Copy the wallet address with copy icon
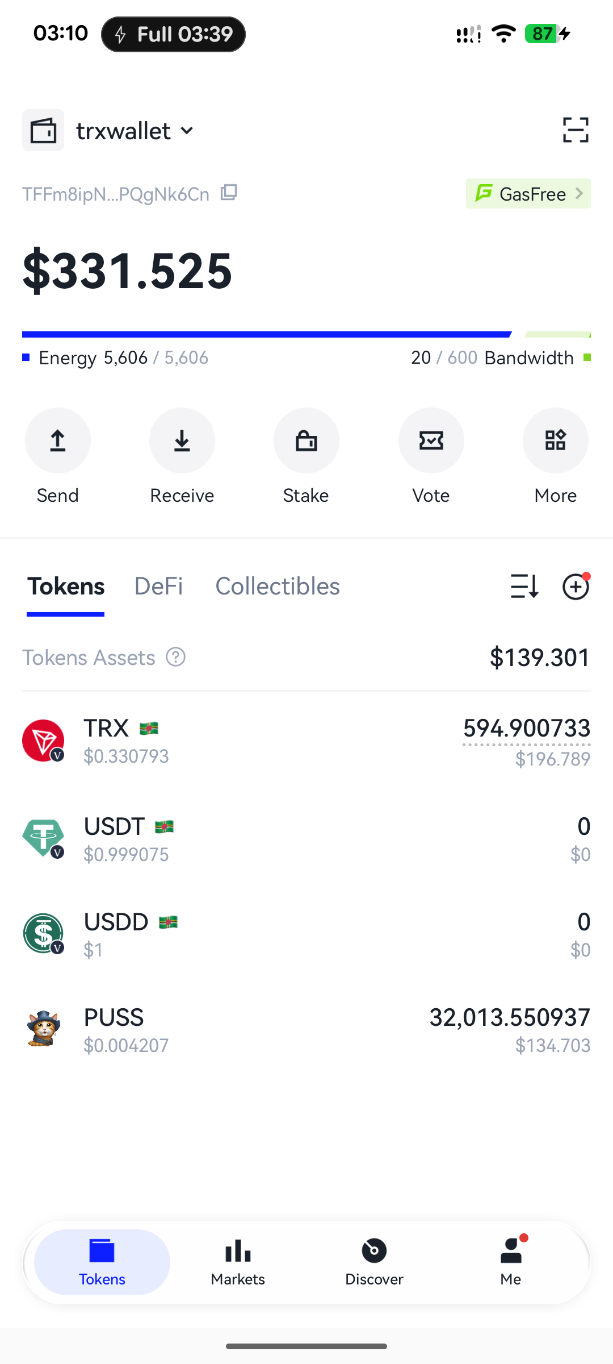This screenshot has width=613, height=1364. tap(229, 193)
